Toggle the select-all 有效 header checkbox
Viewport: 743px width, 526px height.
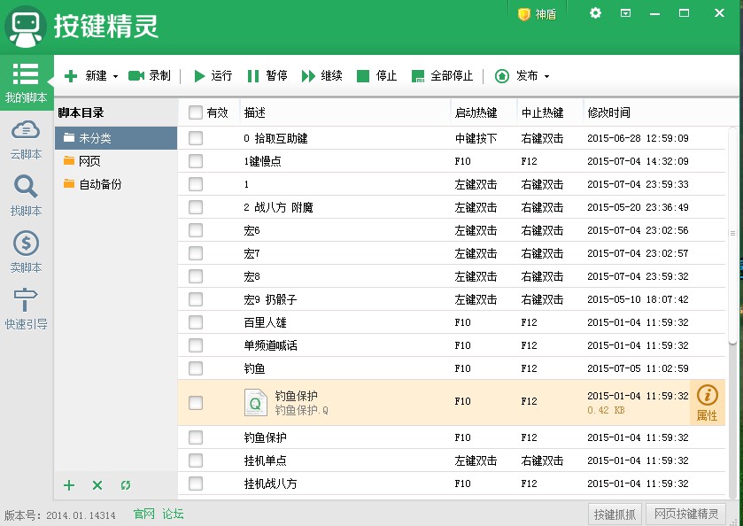pos(196,112)
